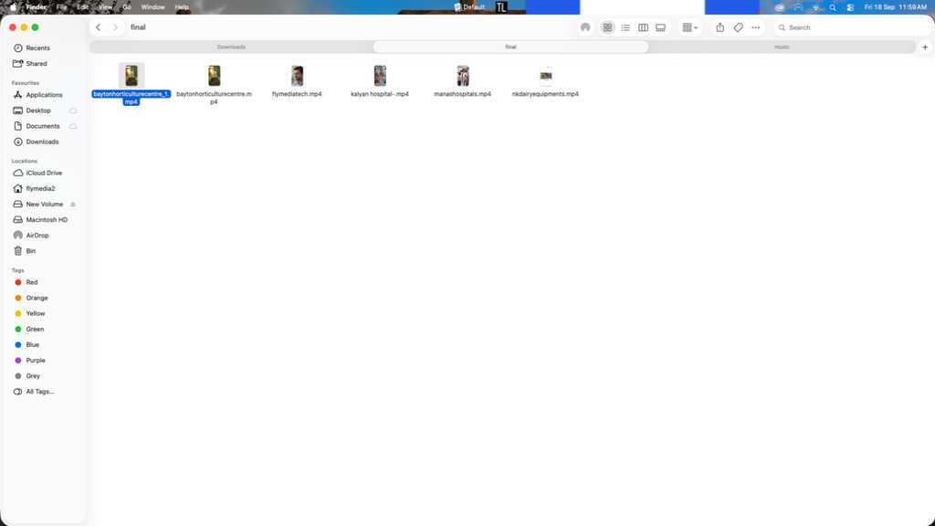The height and width of the screenshot is (526, 935).
Task: Click the Edit Tags icon
Action: point(738,27)
